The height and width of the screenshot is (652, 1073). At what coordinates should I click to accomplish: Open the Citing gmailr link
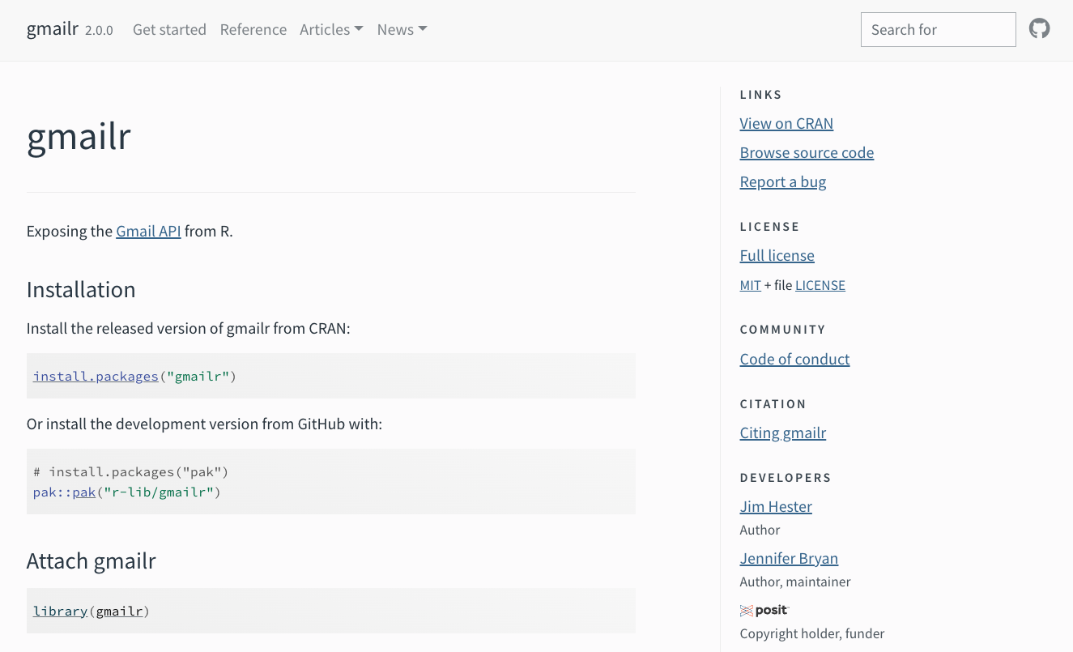(x=782, y=433)
